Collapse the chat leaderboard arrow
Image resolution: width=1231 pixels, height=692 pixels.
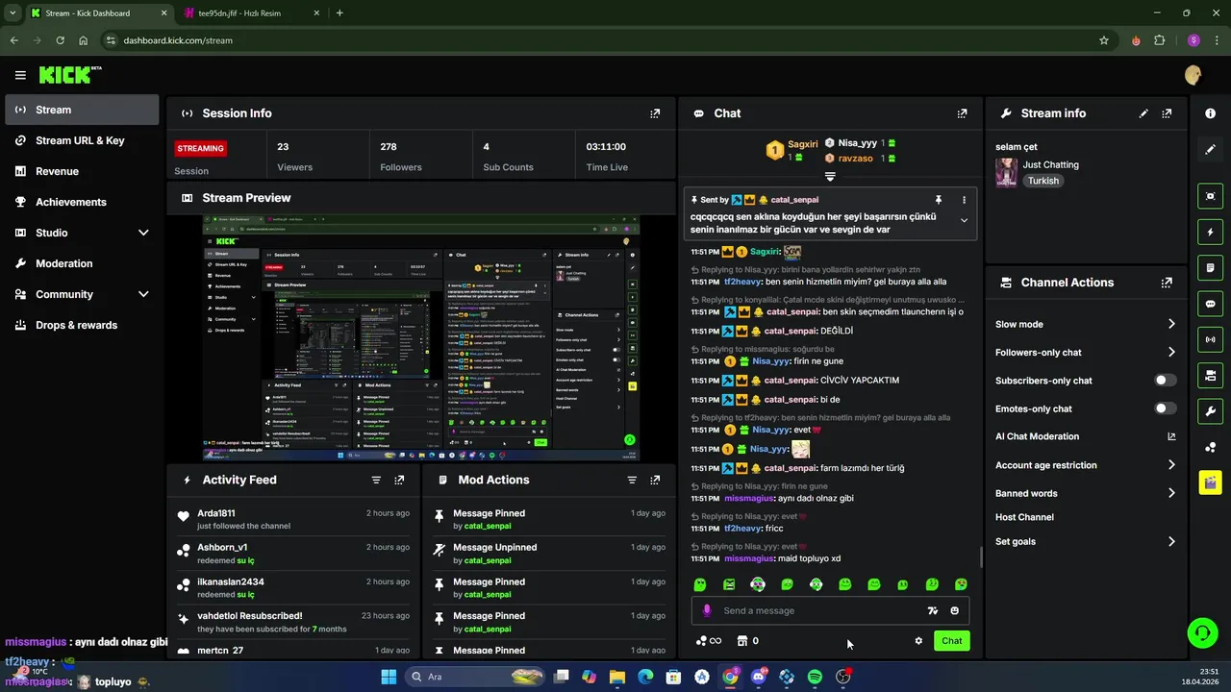tap(830, 177)
